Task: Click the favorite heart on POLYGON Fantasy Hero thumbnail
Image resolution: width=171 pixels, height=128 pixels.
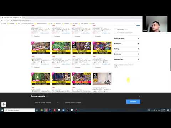Action: point(89,43)
